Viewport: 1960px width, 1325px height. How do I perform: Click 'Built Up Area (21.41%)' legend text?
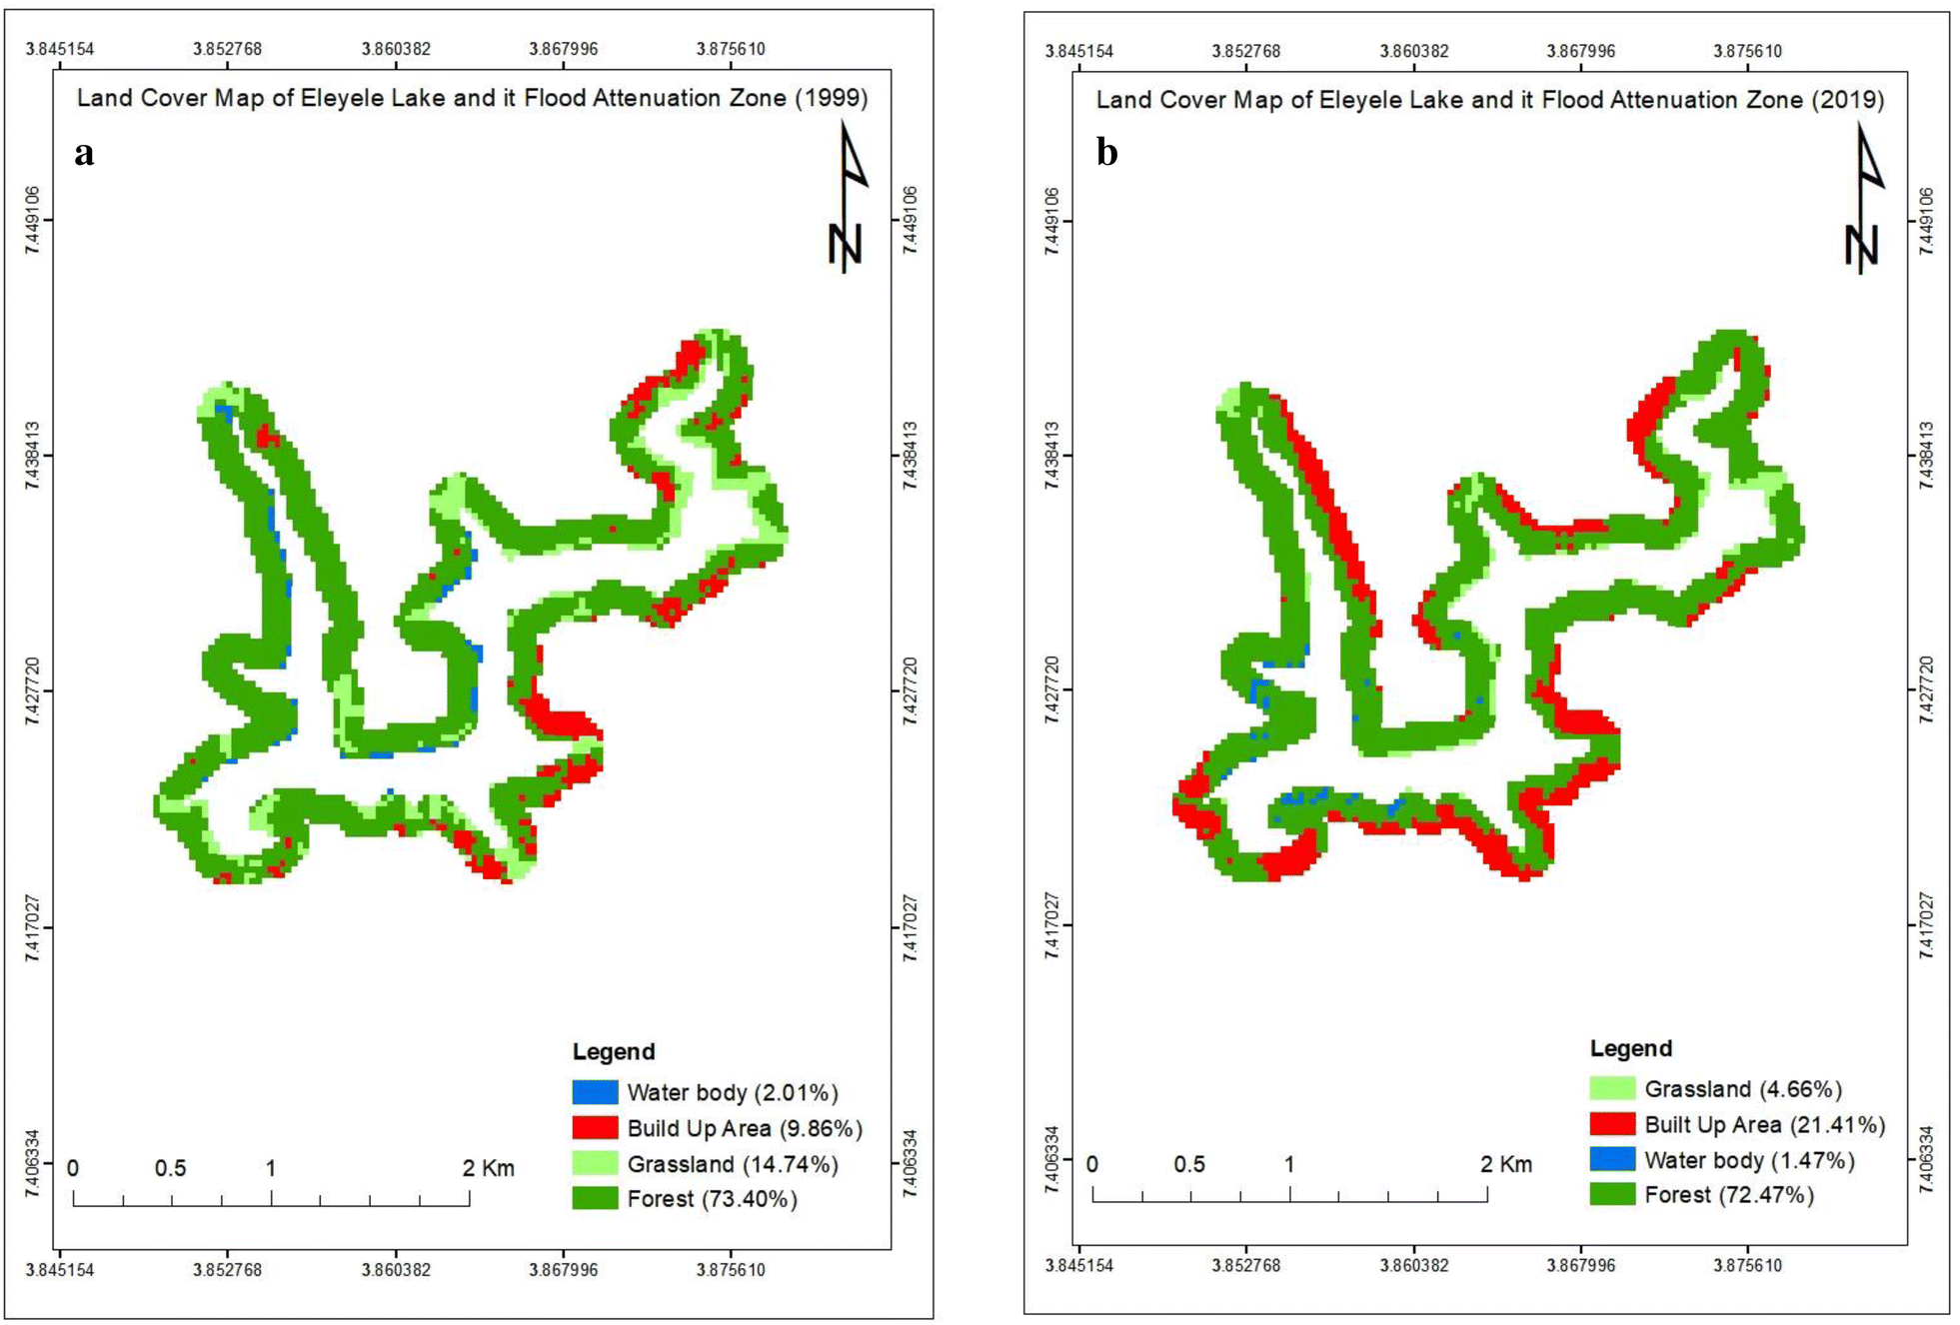tap(1765, 1124)
